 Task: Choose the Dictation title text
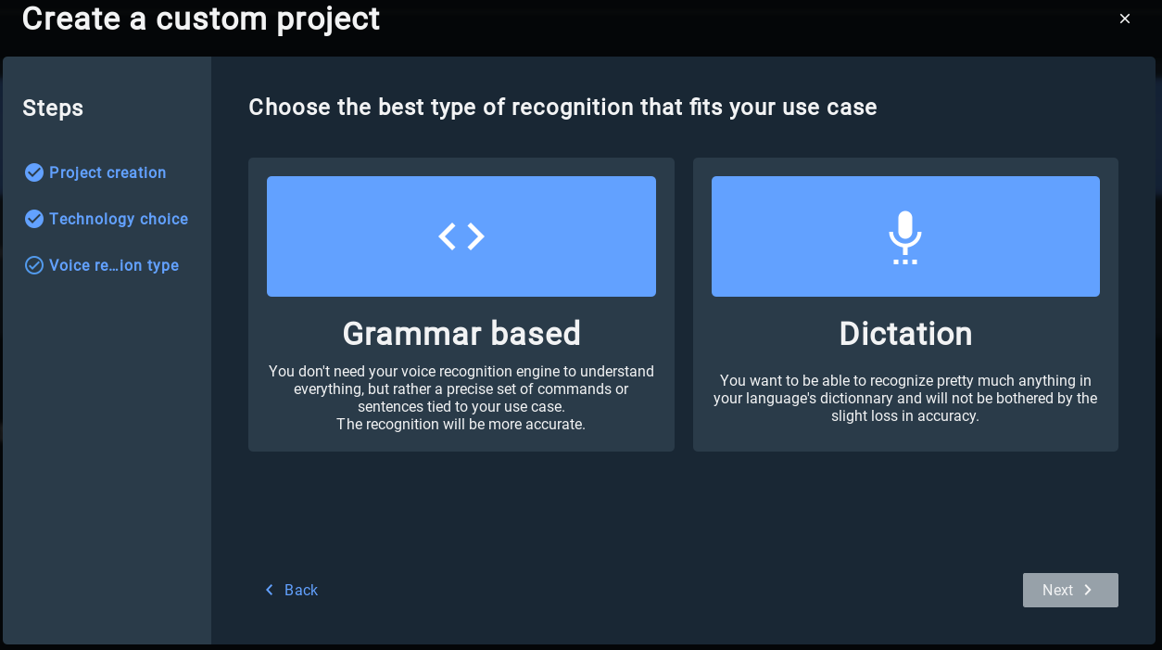click(905, 334)
